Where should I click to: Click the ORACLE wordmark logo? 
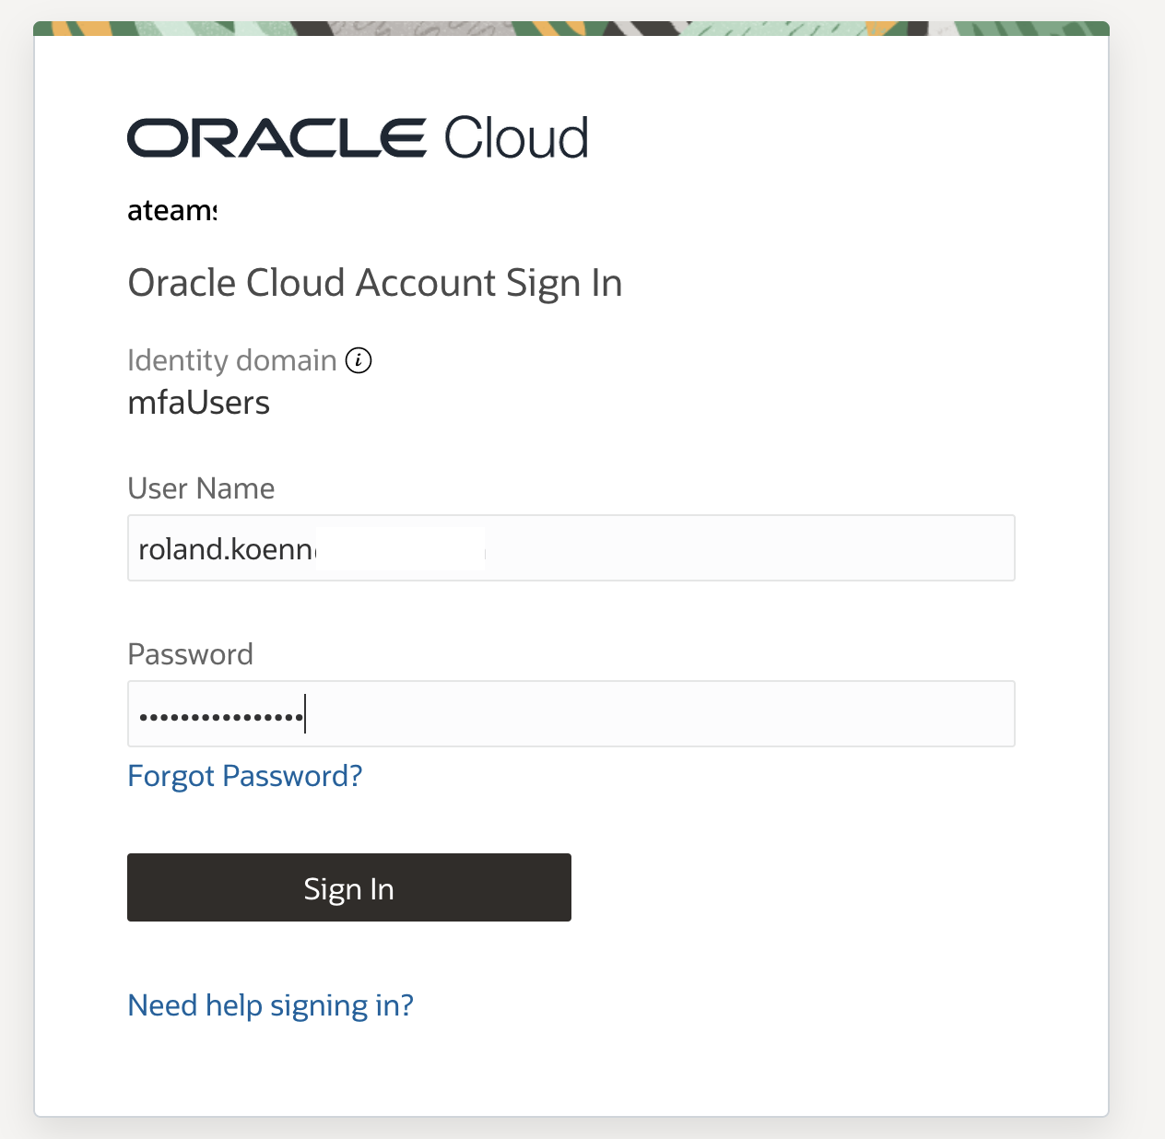tap(277, 138)
